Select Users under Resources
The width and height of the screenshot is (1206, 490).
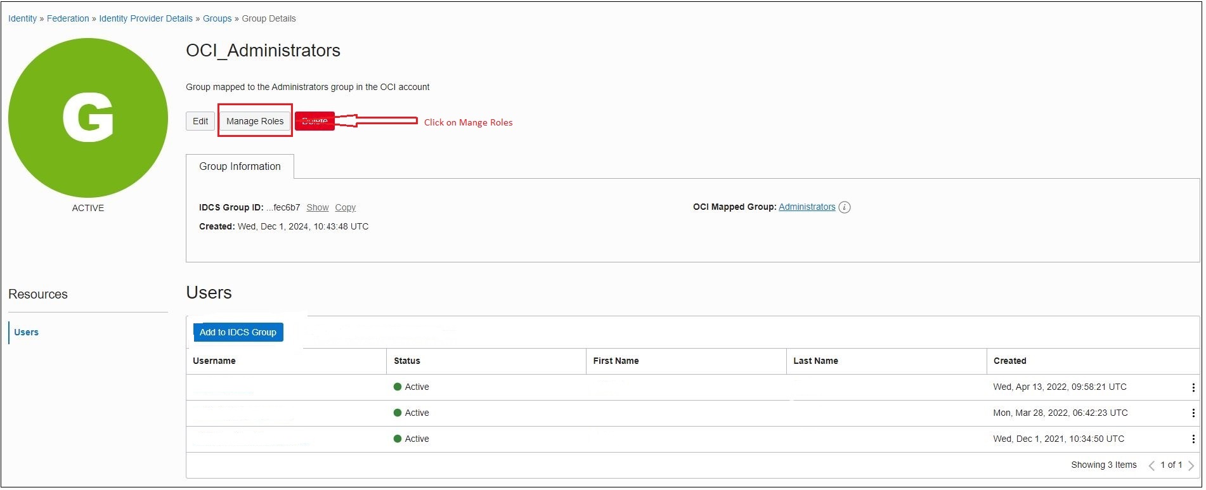[26, 332]
